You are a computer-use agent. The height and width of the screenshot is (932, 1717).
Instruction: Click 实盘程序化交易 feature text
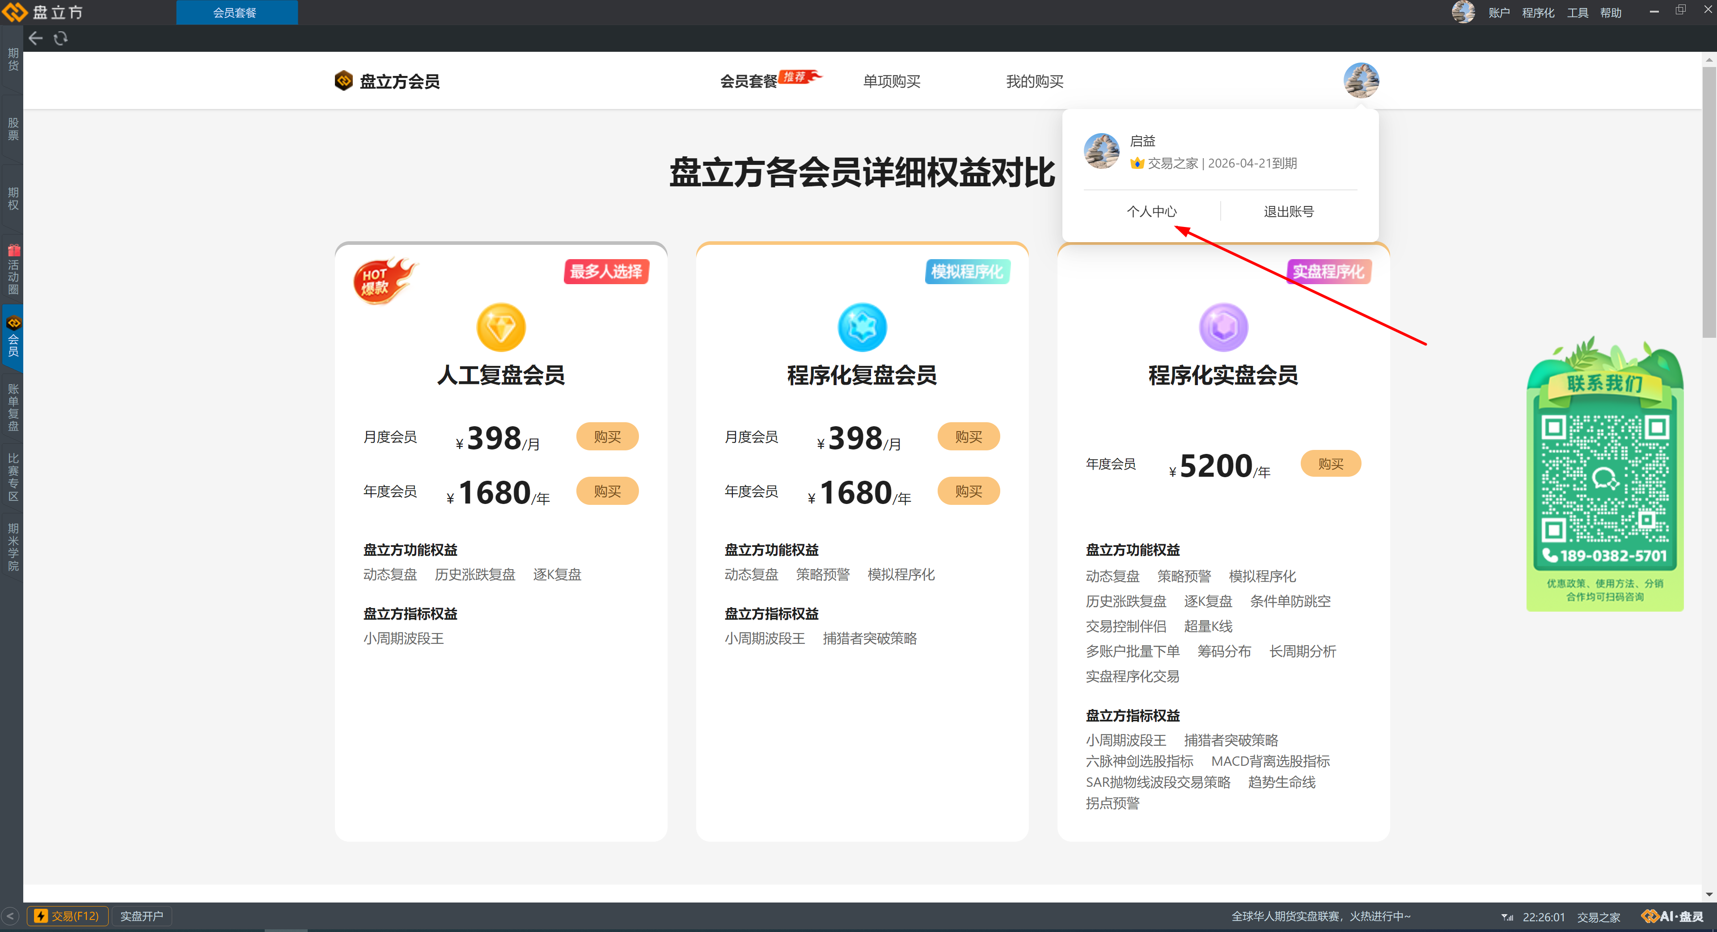click(x=1133, y=676)
